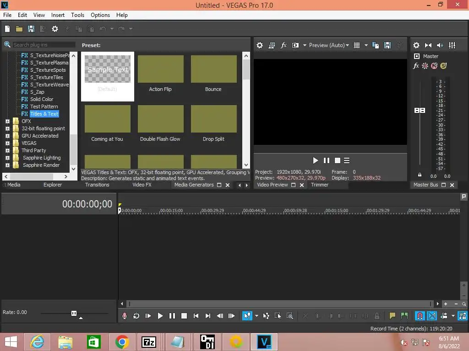Click Downmix Output icon in Master Bus

(428, 45)
